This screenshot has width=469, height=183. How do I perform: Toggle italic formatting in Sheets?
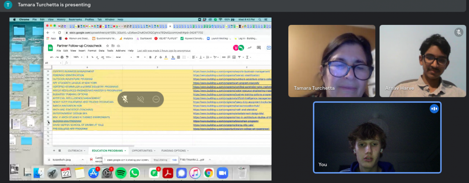(155, 57)
